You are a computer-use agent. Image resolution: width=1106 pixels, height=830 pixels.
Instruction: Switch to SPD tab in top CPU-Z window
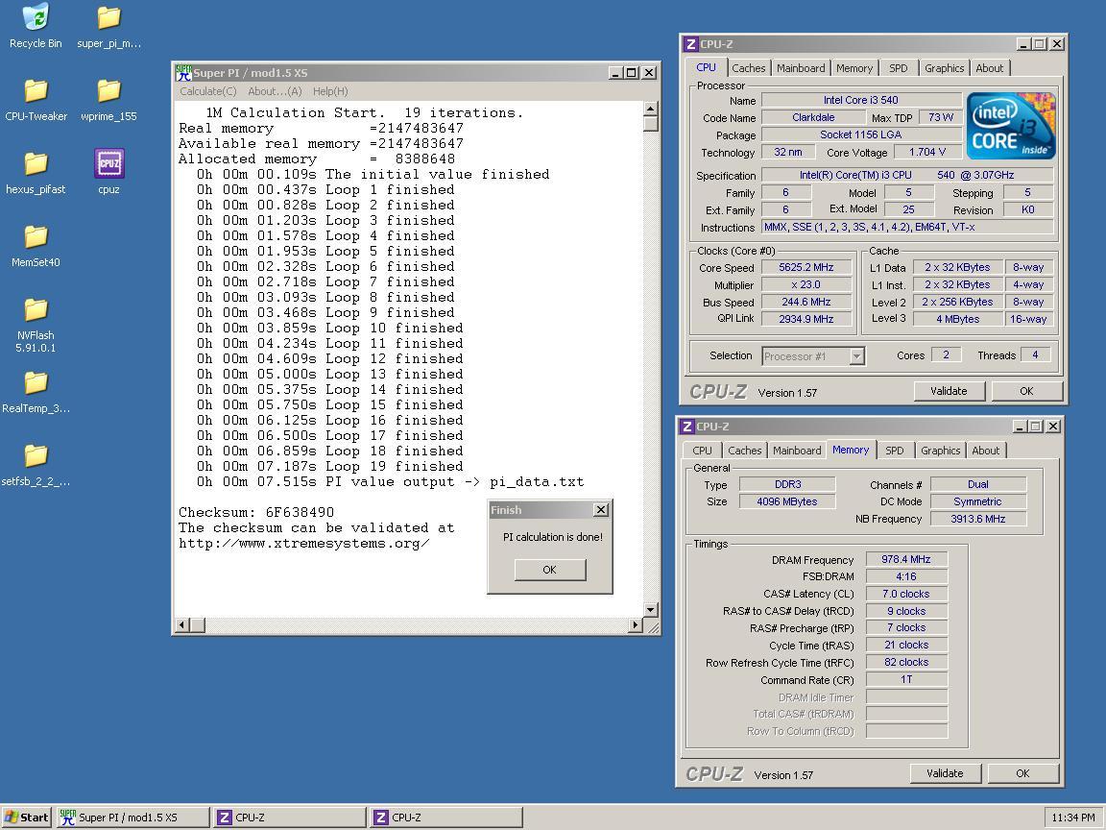pyautogui.click(x=898, y=68)
